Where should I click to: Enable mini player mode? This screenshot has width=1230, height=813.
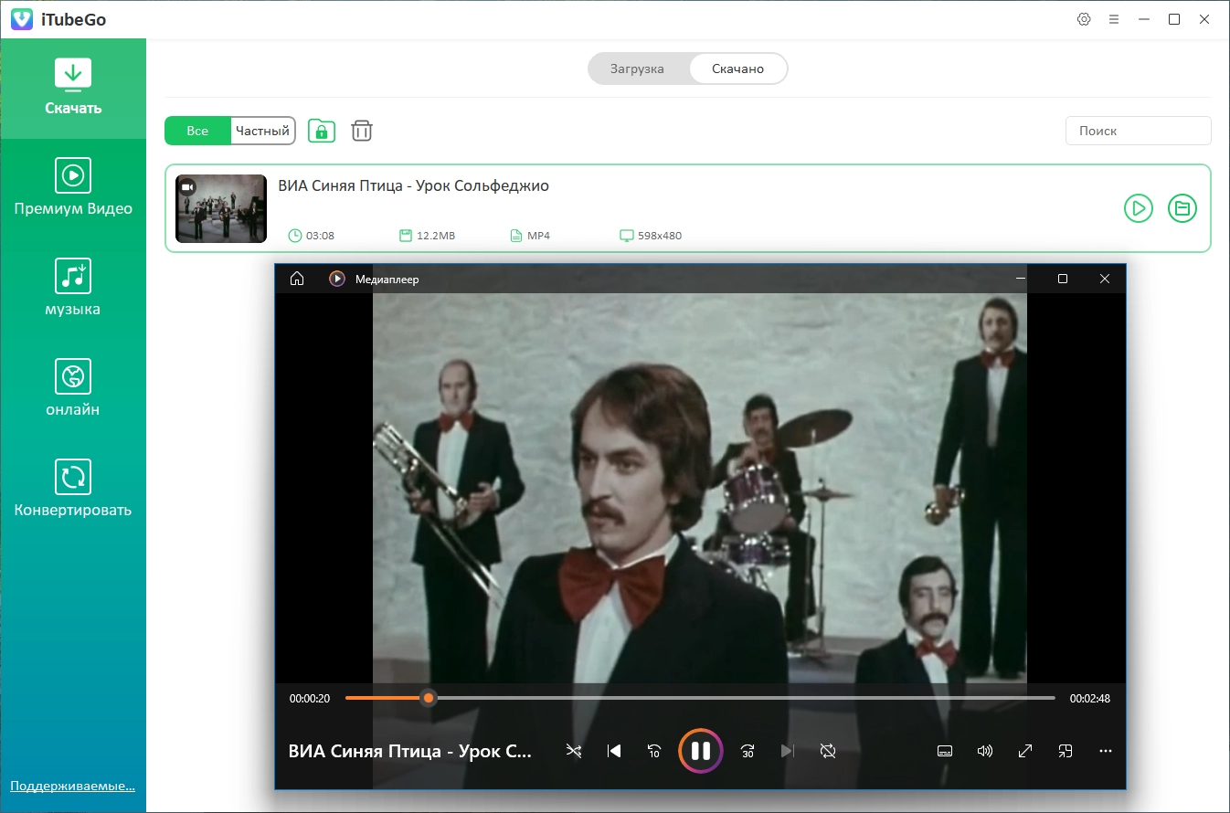point(1066,751)
